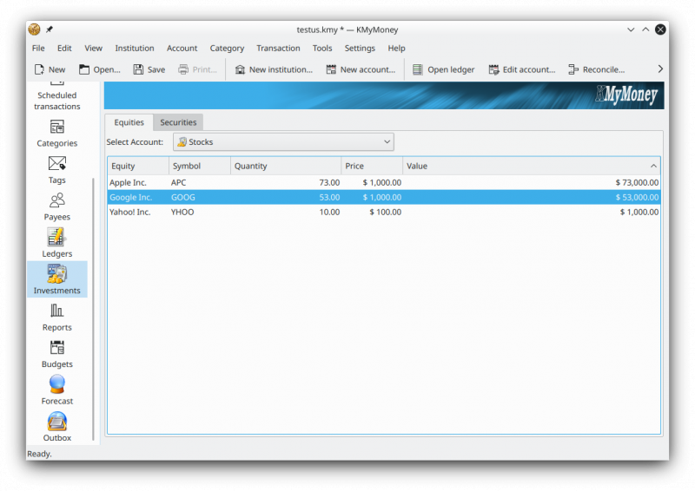Image resolution: width=695 pixels, height=491 pixels.
Task: Open the Edit menu
Action: pyautogui.click(x=64, y=49)
